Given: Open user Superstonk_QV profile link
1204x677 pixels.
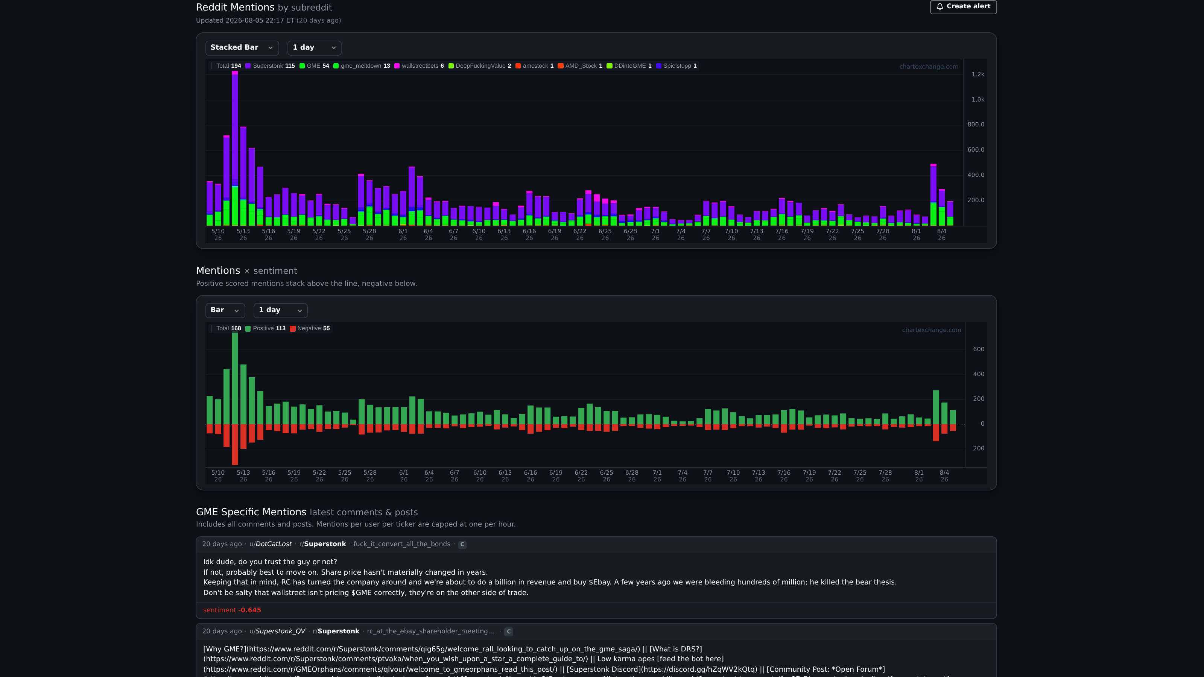Looking at the screenshot, I should [277, 632].
